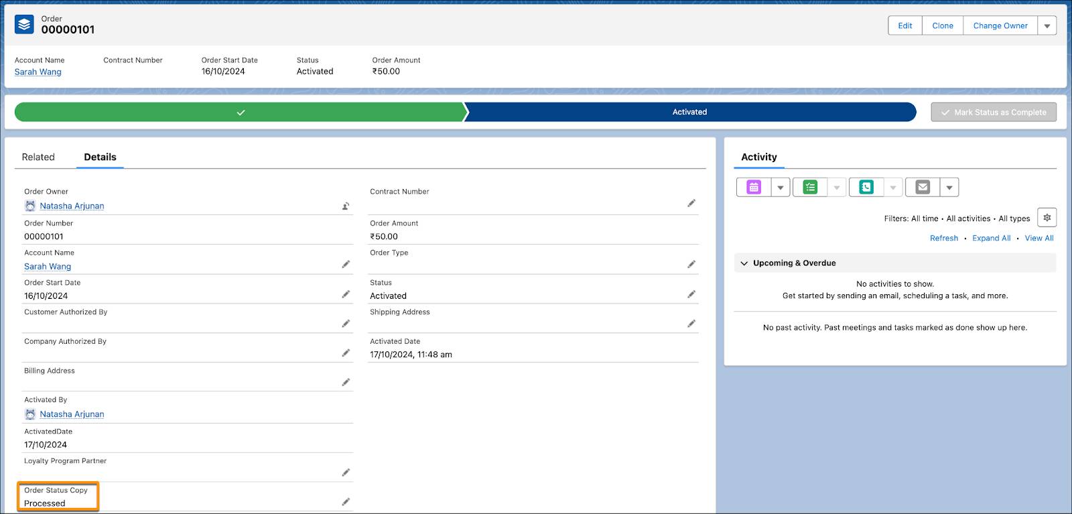Select the Details tab

(100, 157)
